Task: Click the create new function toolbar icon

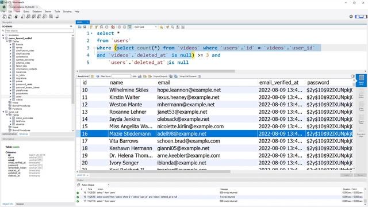Action: [45, 17]
